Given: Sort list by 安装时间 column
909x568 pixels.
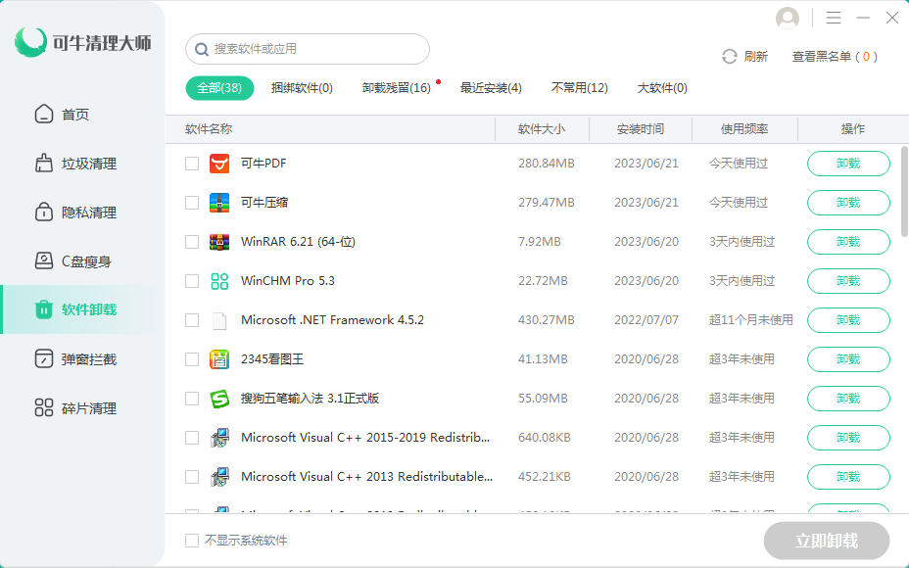Looking at the screenshot, I should point(641,129).
